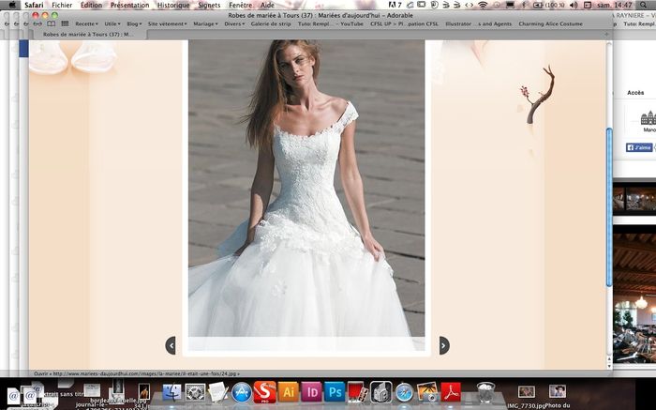
Task: Open the Aide menu
Action: (x=267, y=5)
